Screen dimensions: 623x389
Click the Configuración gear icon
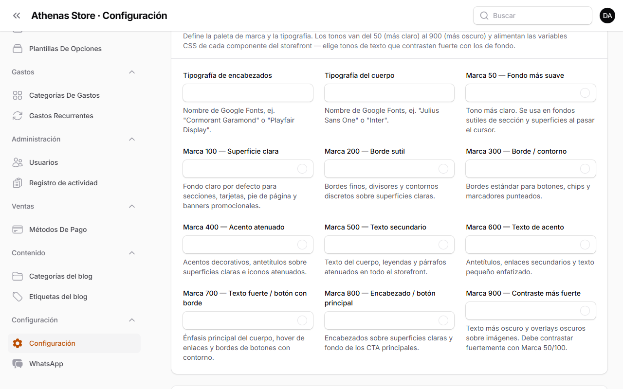coord(18,343)
